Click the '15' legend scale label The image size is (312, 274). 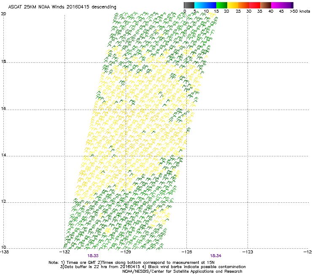tap(216, 11)
